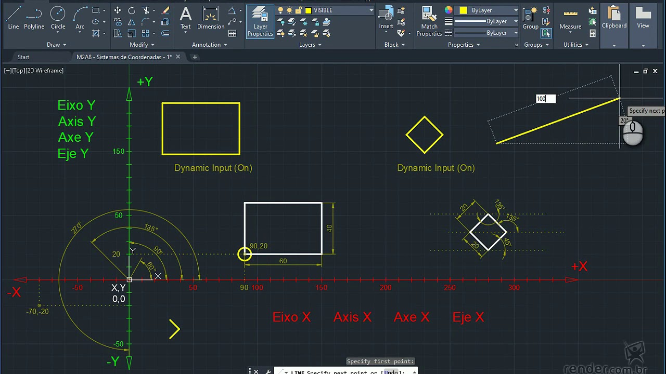This screenshot has width=666, height=374.
Task: Select the Fillet tool
Action: [146, 22]
